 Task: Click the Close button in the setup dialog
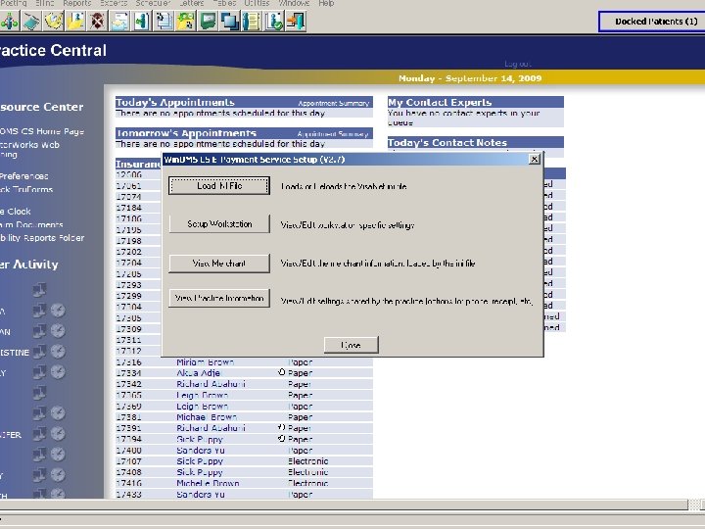pyautogui.click(x=352, y=345)
